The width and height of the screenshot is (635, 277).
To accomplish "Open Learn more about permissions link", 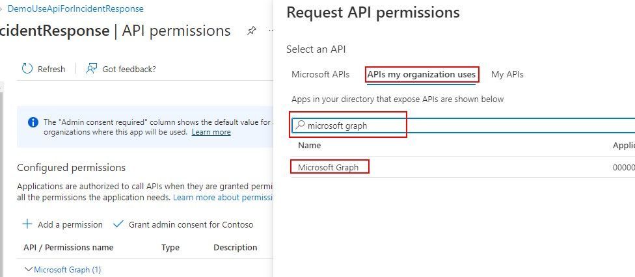I will click(x=224, y=198).
